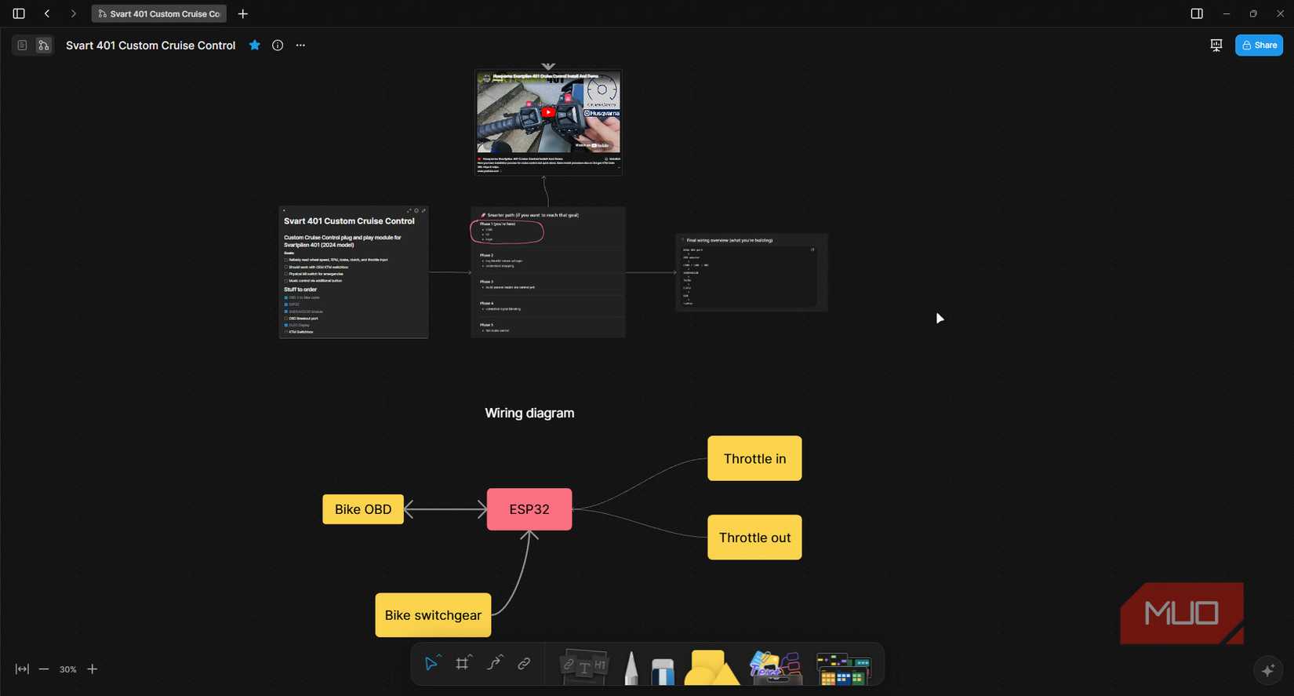Viewport: 1294px width, 696px height.
Task: Open the more options ellipsis menu
Action: (300, 46)
